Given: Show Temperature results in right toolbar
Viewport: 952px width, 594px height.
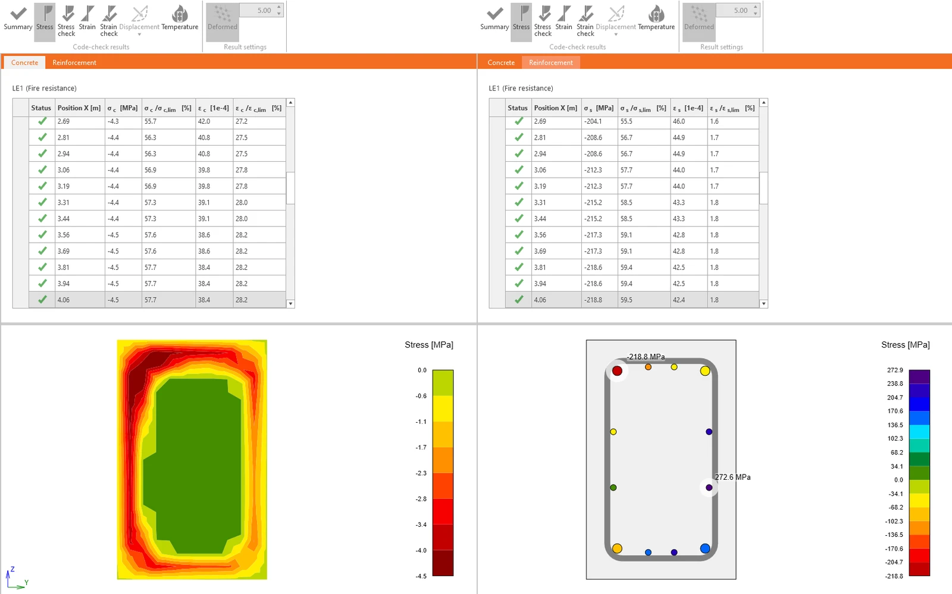Looking at the screenshot, I should pyautogui.click(x=656, y=19).
